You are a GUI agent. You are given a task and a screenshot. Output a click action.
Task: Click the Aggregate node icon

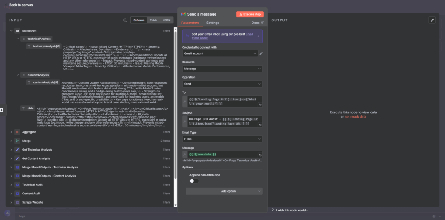click(x=17, y=131)
